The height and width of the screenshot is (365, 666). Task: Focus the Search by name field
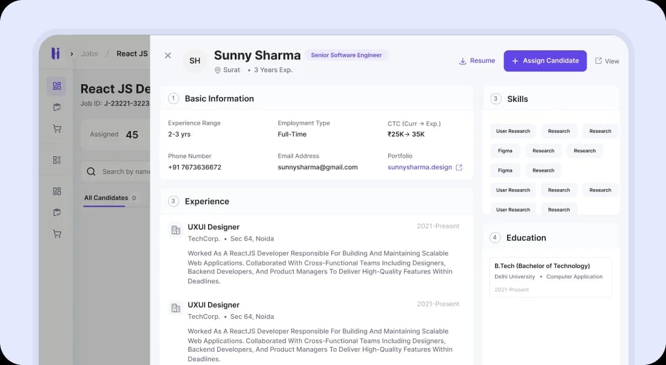[125, 172]
